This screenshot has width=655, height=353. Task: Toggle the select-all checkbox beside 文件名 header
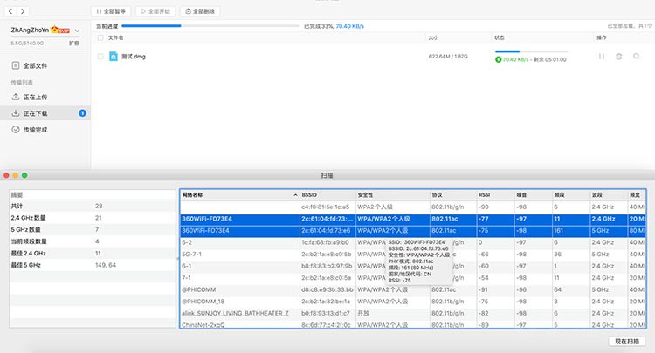(x=100, y=38)
